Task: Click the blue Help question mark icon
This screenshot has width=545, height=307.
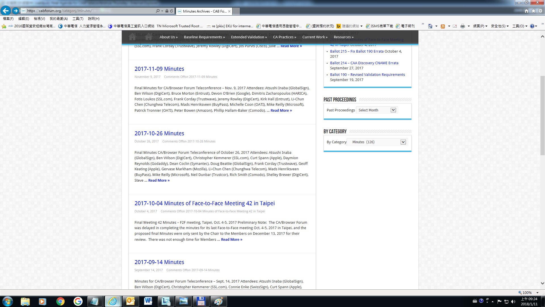Action: pyautogui.click(x=532, y=26)
